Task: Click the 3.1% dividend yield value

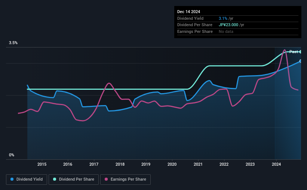Action: pyautogui.click(x=223, y=18)
